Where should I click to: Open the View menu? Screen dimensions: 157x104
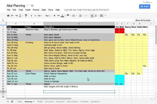coord(21,10)
